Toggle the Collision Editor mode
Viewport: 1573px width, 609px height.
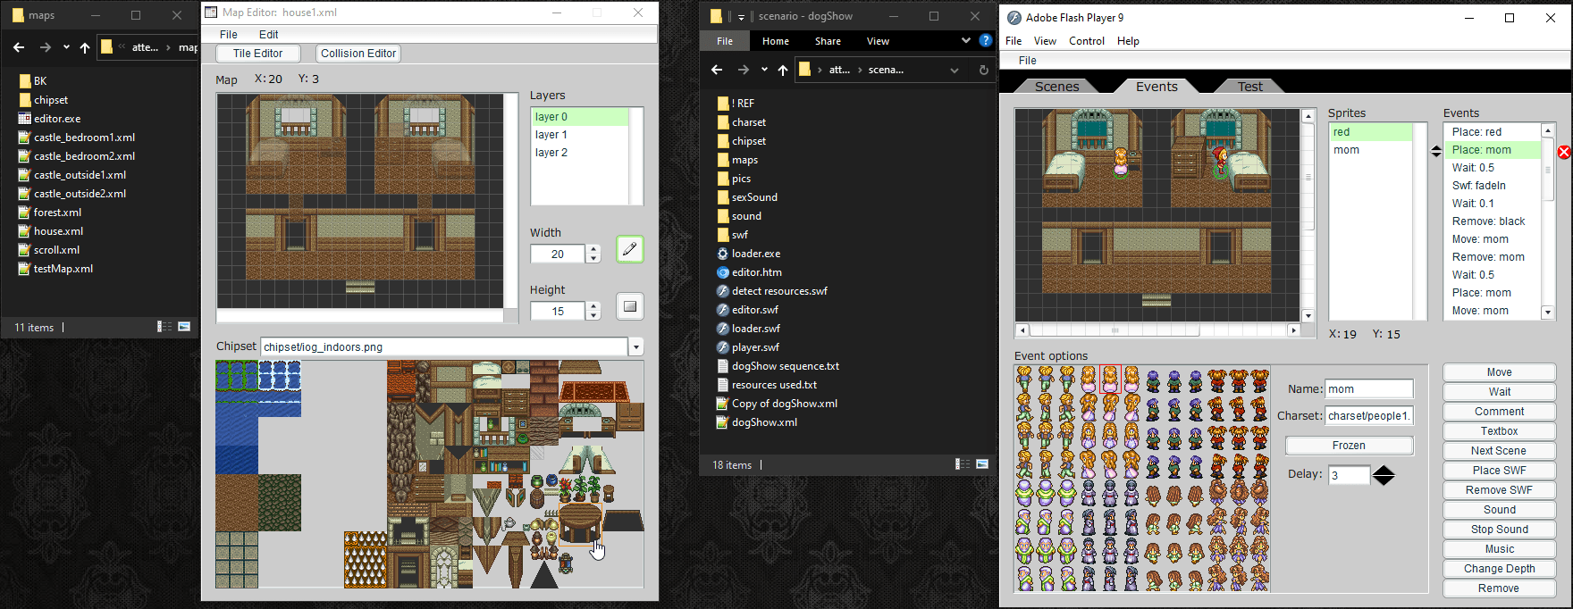[x=357, y=54]
